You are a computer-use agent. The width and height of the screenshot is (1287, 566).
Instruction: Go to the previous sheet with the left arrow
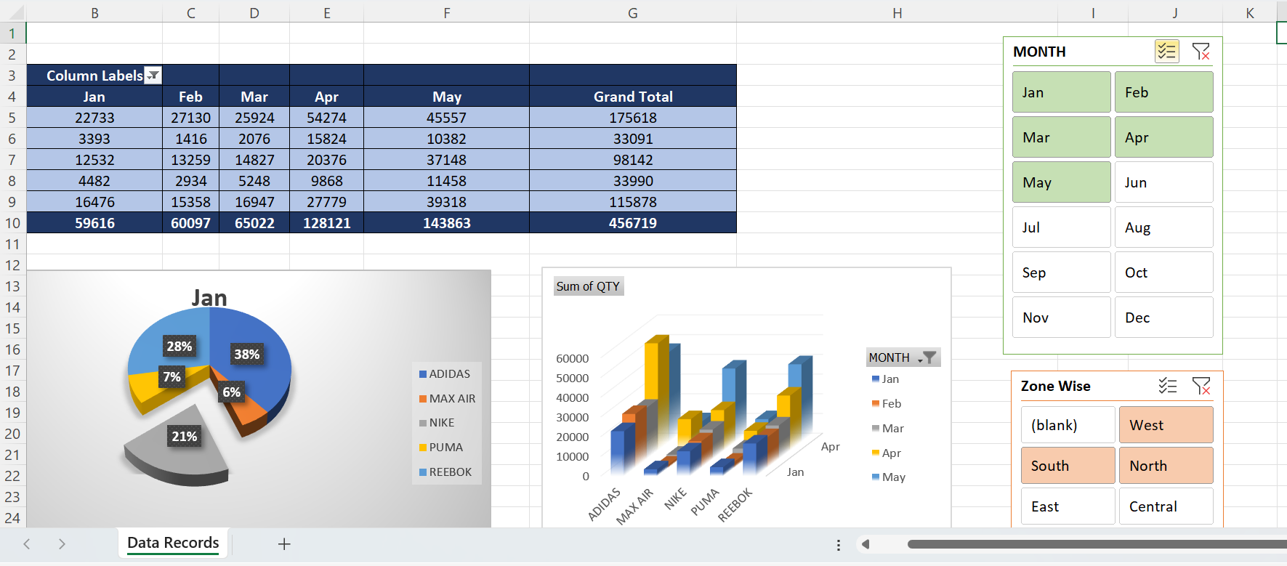point(27,543)
